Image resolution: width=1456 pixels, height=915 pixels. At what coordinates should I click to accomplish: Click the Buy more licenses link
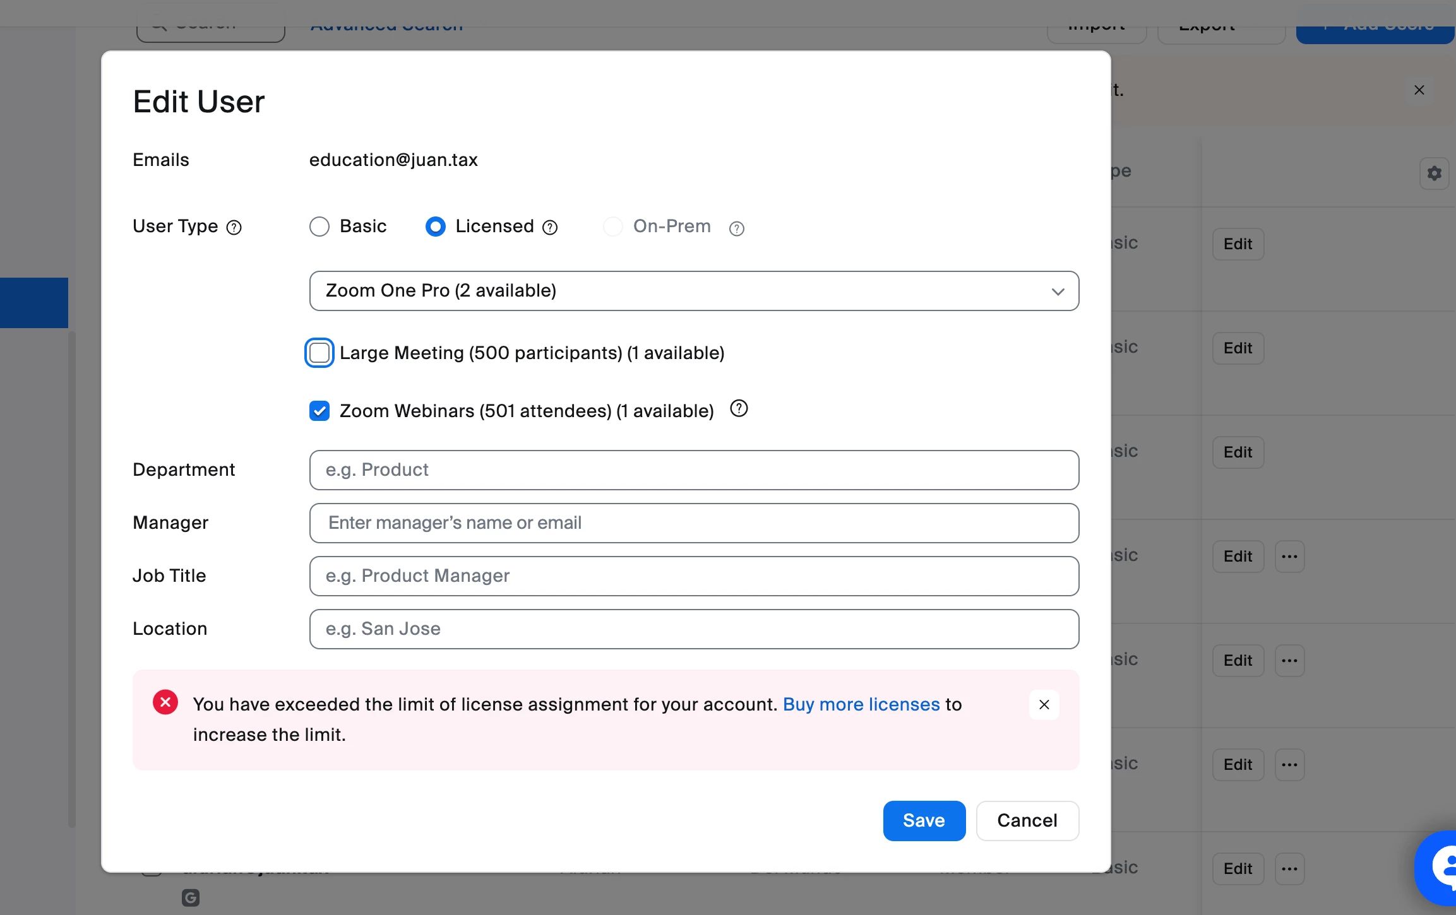[861, 704]
